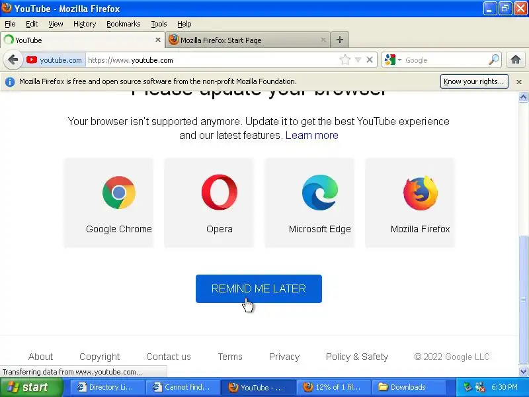Click the Microsoft Edge label
Image resolution: width=529 pixels, height=397 pixels.
pos(320,229)
